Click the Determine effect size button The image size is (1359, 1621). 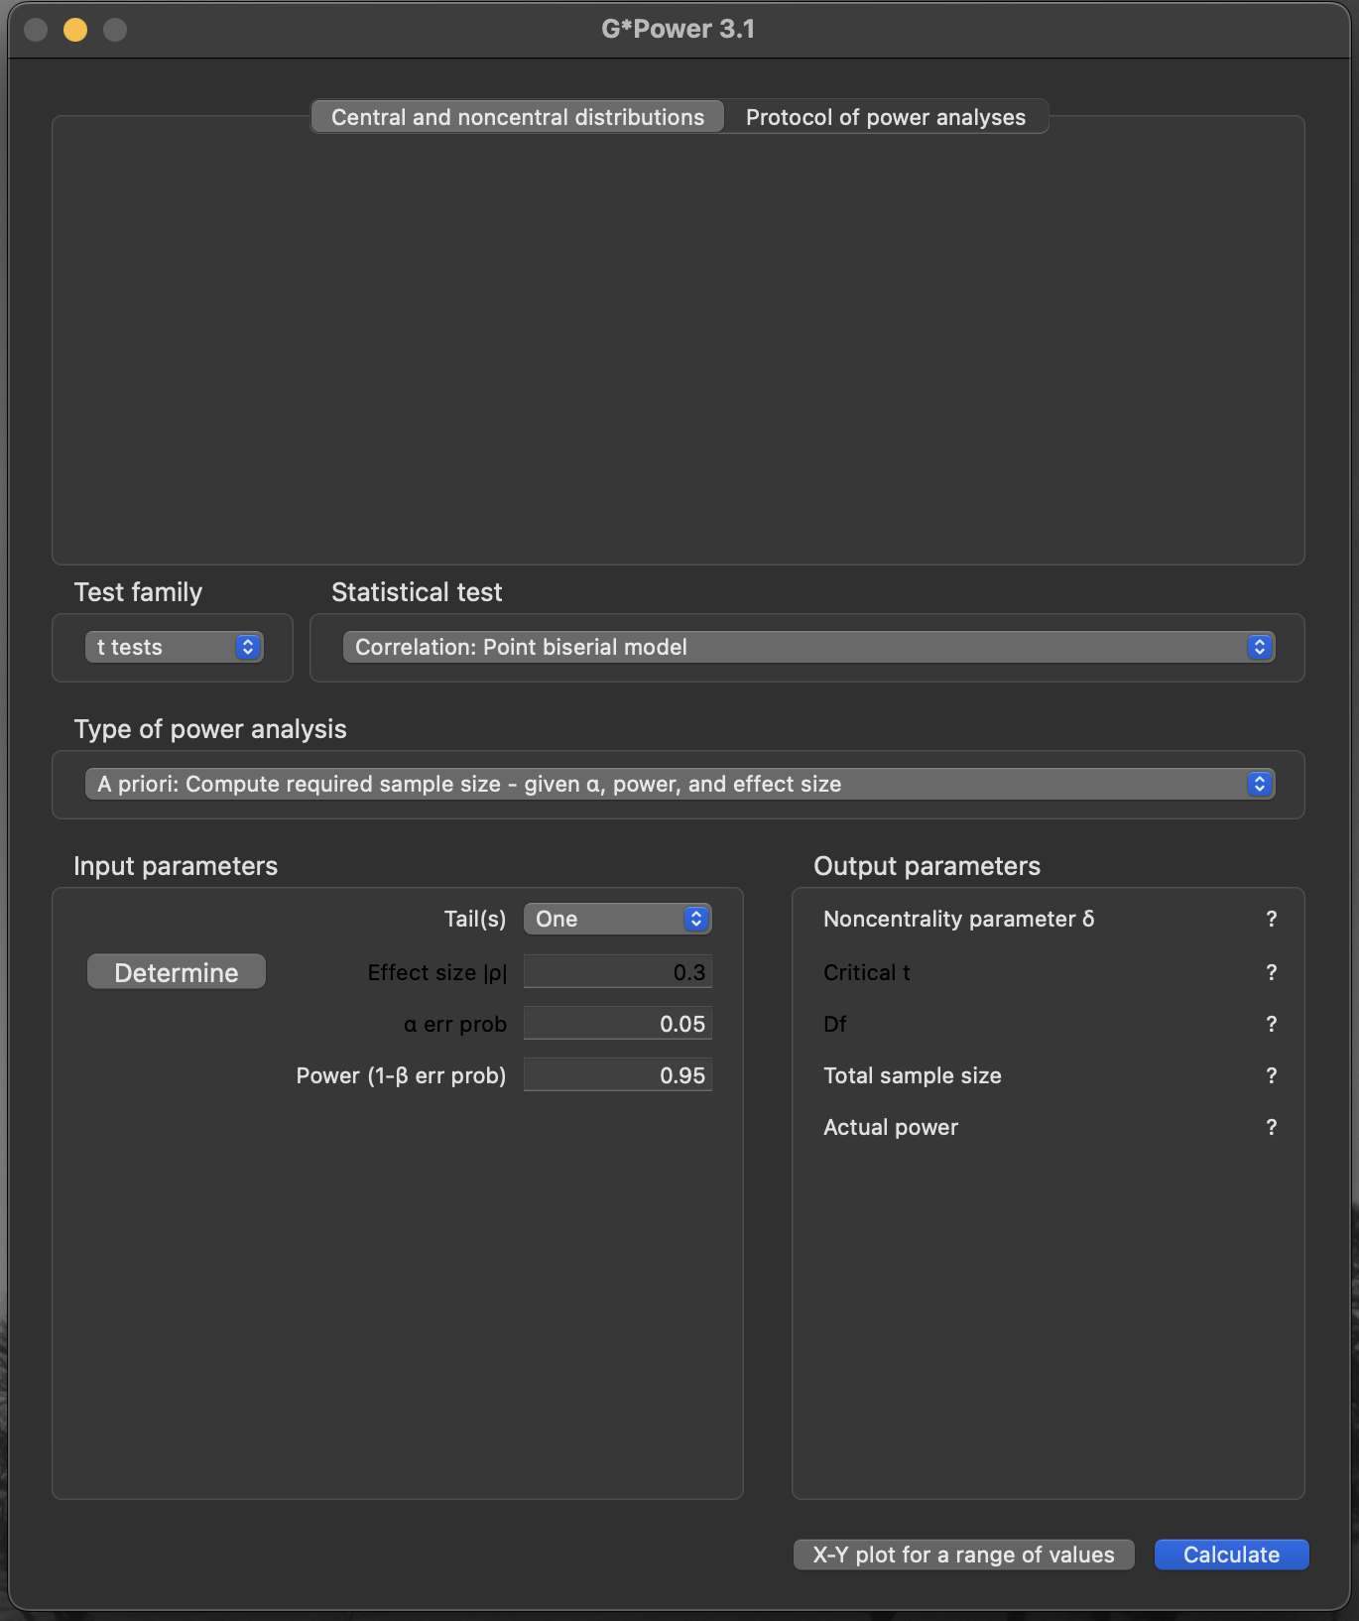[177, 972]
